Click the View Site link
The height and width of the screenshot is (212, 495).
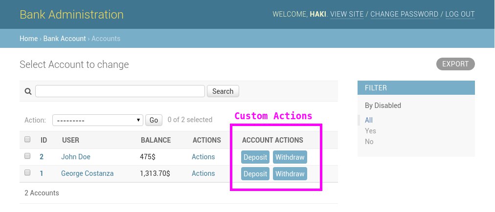pyautogui.click(x=347, y=15)
